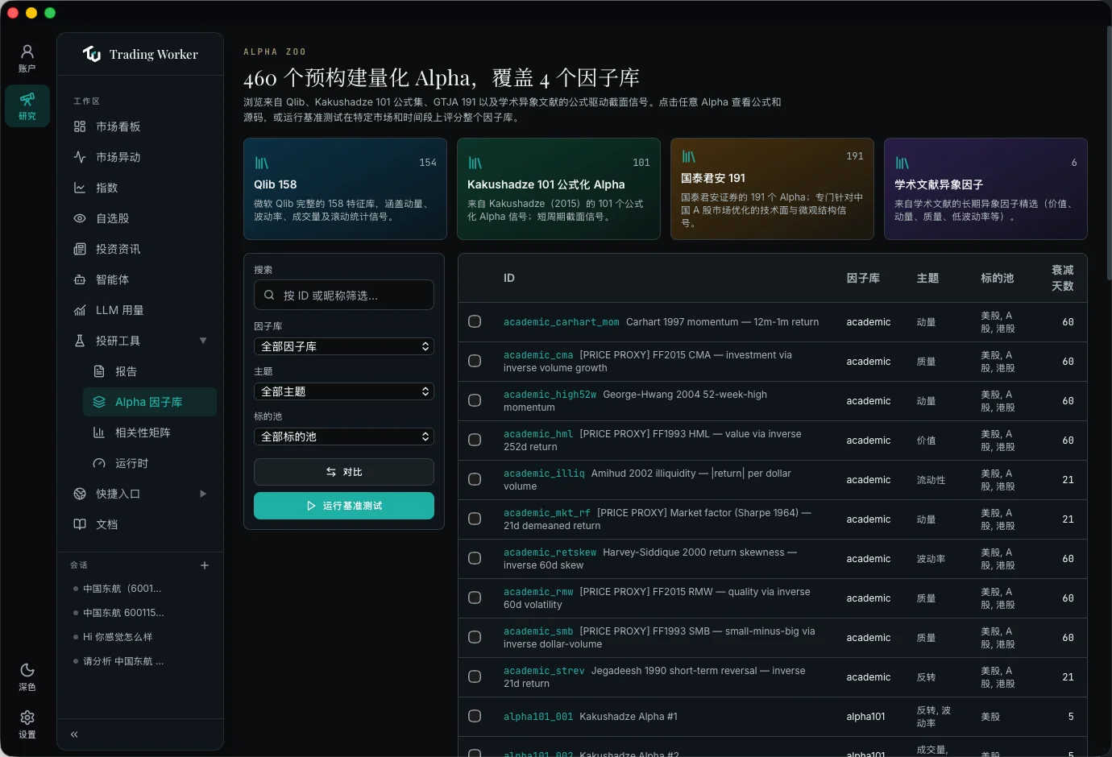1112x757 pixels.
Task: Expand 快捷入口 section arrow
Action: (203, 494)
